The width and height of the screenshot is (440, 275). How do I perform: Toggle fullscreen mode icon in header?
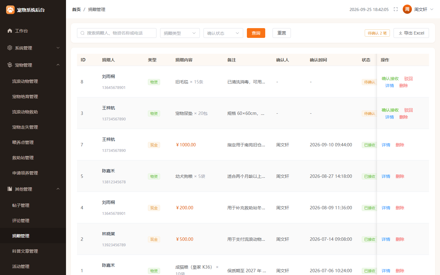tap(396, 9)
